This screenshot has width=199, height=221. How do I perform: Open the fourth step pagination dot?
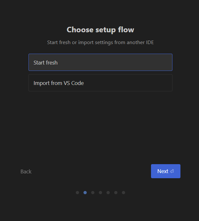pos(100,193)
